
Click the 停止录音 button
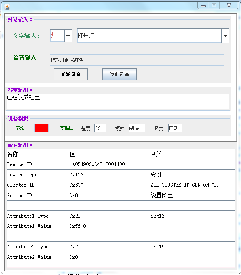(120, 74)
